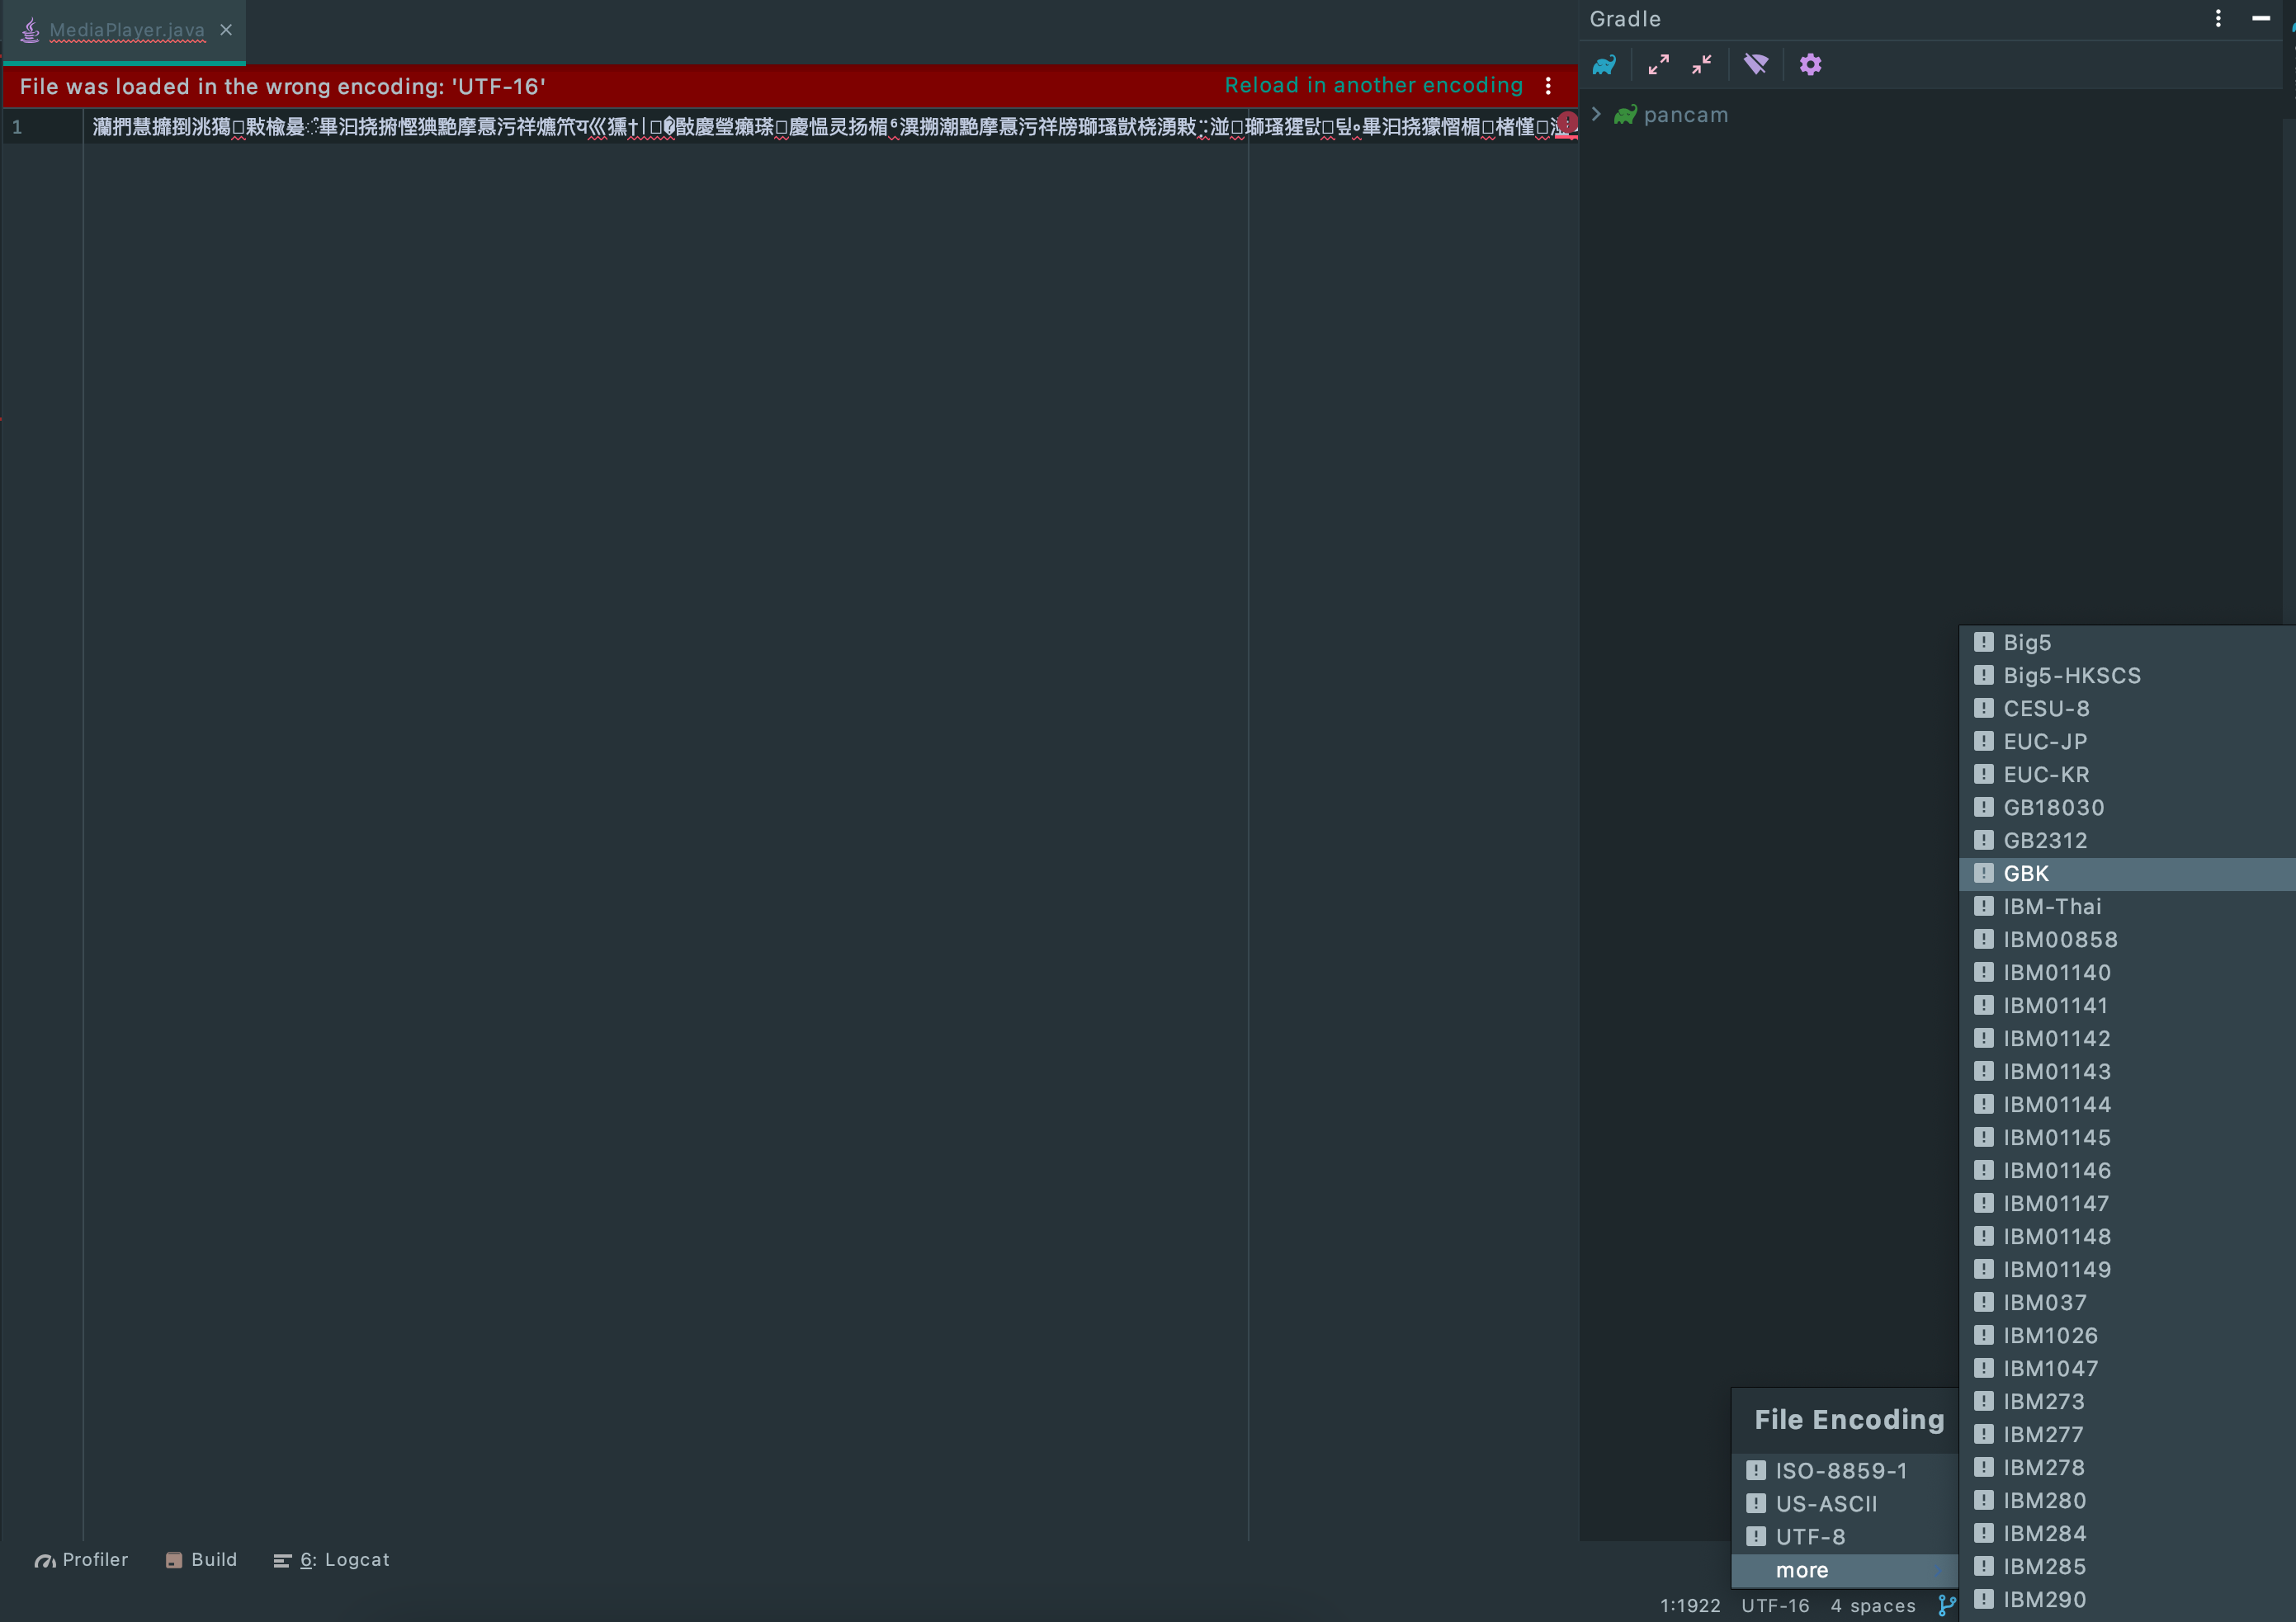Select UTF-8 in File Encoding popup
2296x1622 pixels.
(1810, 1536)
